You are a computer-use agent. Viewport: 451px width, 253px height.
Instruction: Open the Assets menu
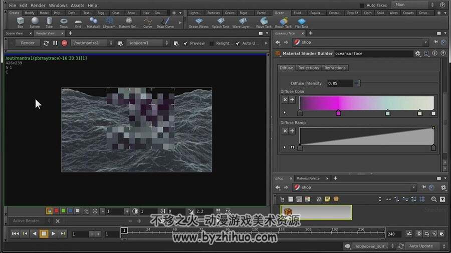[x=77, y=5]
